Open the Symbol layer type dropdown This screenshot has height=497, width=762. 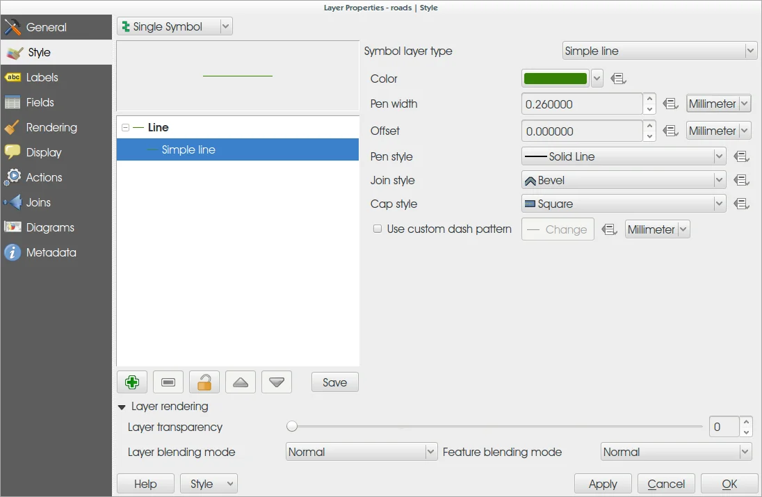pos(658,51)
